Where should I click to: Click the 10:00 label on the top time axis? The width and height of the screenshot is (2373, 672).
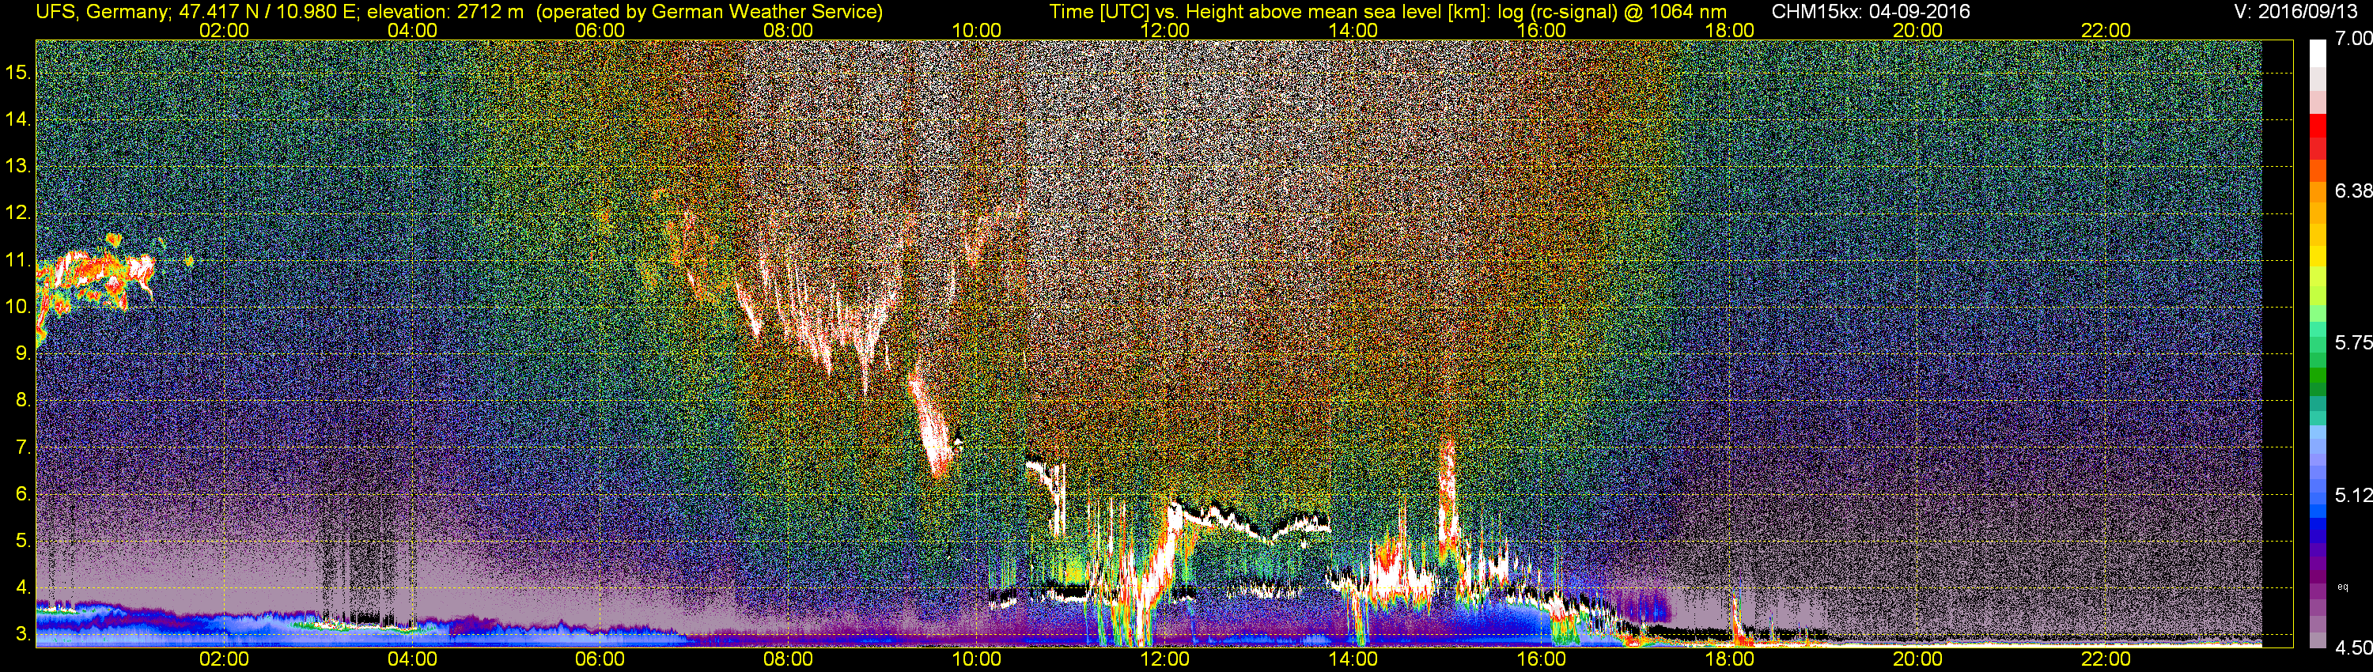(x=976, y=30)
